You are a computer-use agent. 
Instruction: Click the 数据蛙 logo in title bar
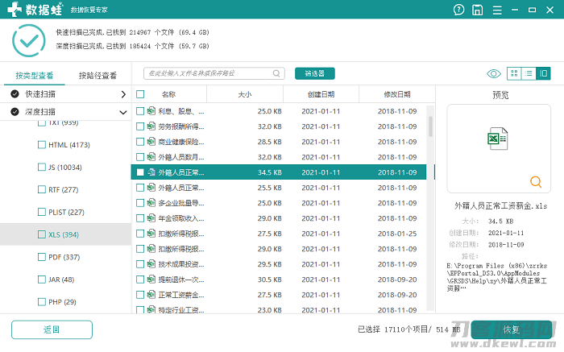click(35, 10)
